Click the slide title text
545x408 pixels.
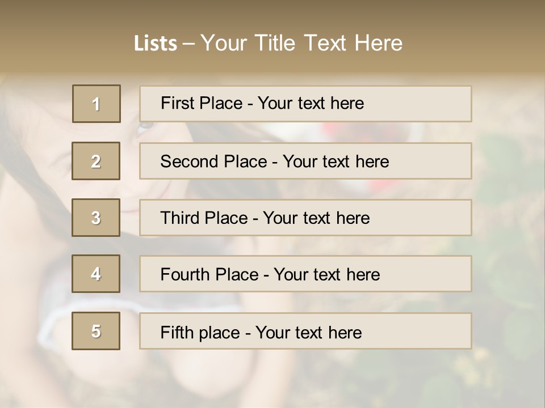click(x=268, y=43)
